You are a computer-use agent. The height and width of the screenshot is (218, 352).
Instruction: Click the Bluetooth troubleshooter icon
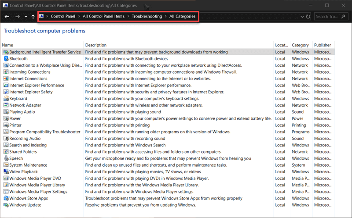coord(6,59)
